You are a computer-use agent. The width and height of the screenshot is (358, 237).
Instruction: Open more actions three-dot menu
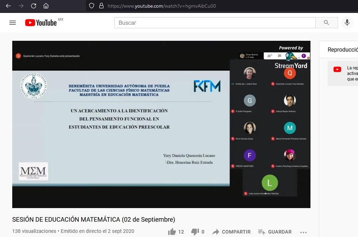click(303, 232)
